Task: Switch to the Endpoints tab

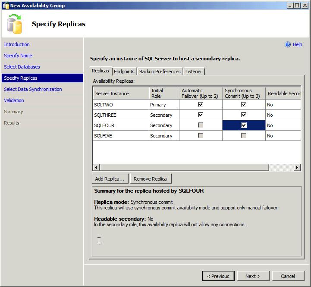Action: (x=124, y=72)
